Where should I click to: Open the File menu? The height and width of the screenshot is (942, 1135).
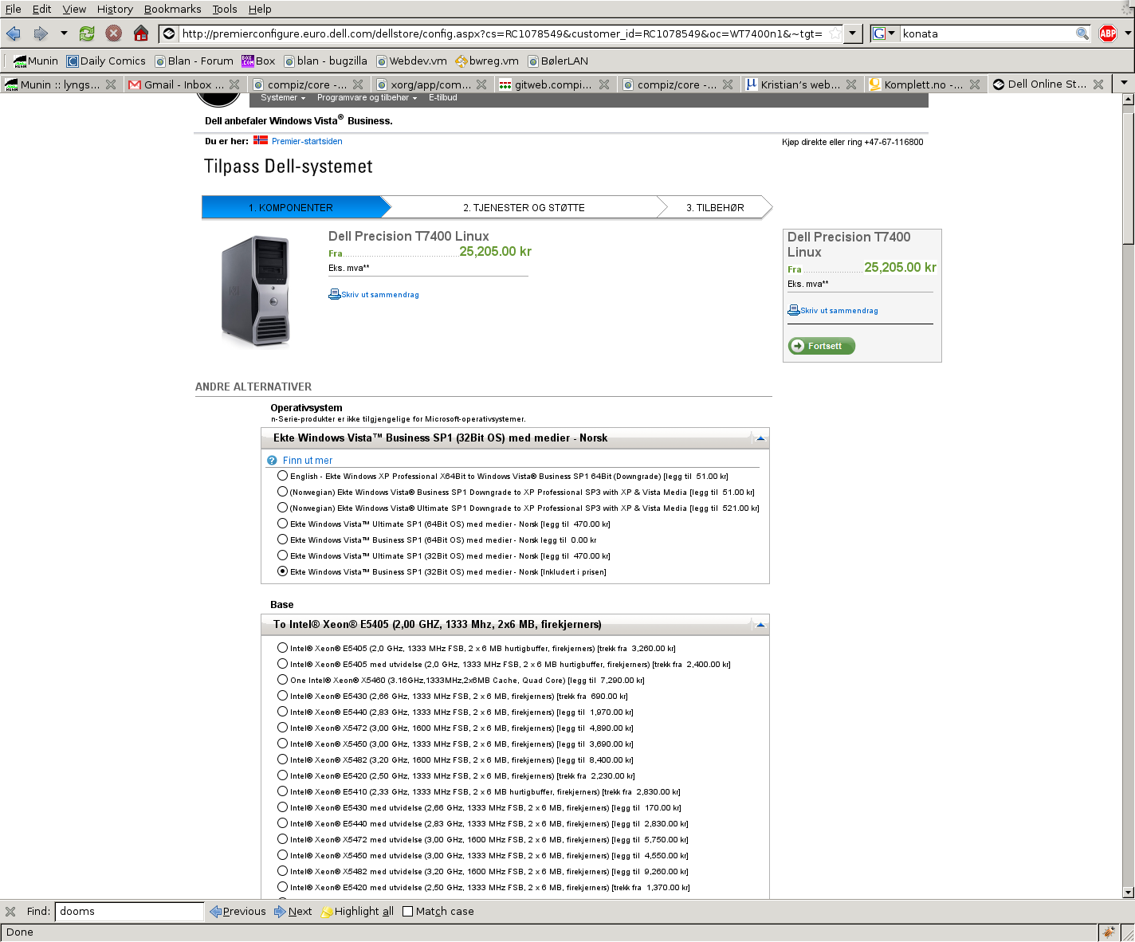[14, 9]
